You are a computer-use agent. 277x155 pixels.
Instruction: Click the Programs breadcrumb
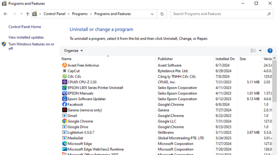coord(80,14)
